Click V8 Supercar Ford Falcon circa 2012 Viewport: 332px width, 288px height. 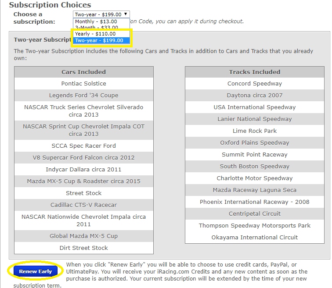click(x=83, y=158)
